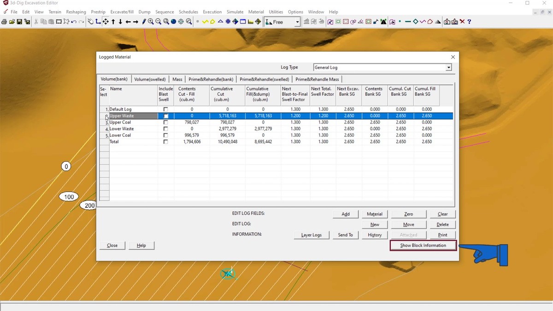Screen dimensions: 553x311
Task: Click the zoom in magnifier icon
Action: pos(151,22)
